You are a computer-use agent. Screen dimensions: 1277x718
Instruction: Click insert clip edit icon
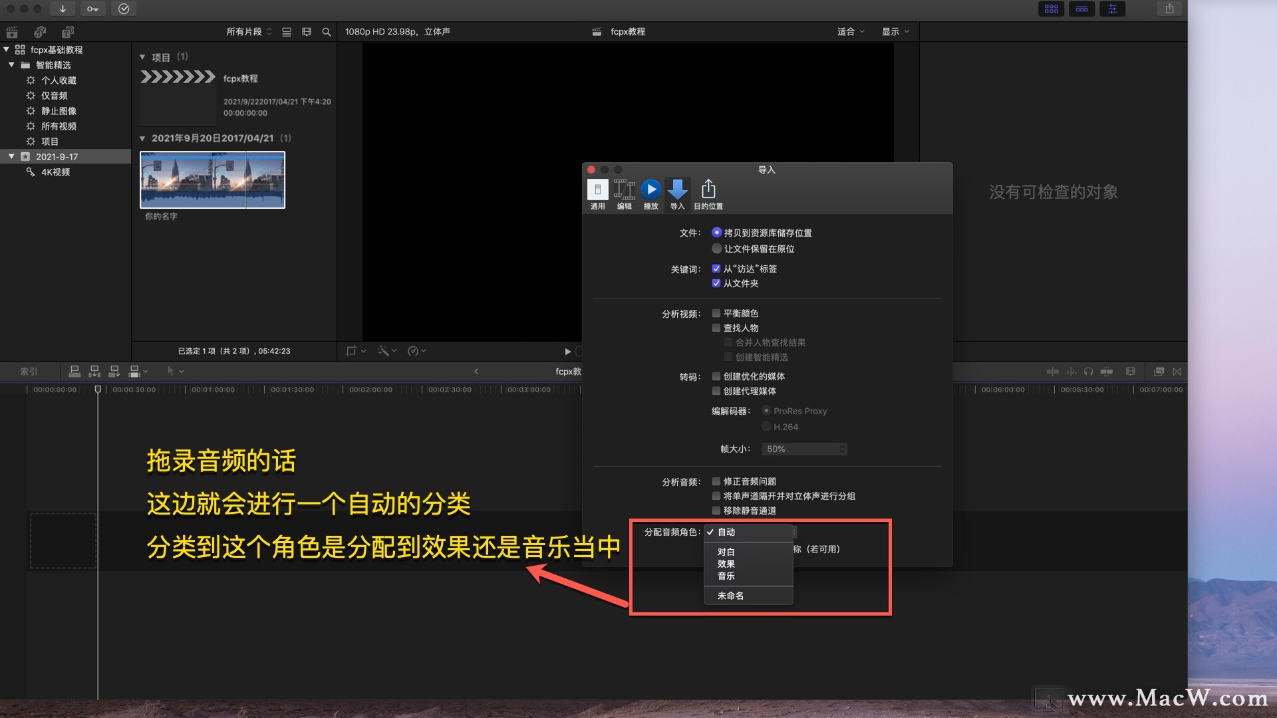click(94, 371)
